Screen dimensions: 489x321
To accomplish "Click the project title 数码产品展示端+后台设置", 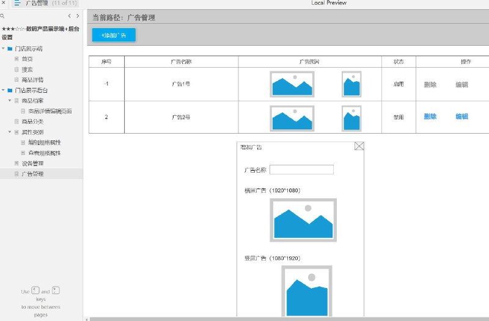I will point(40,33).
